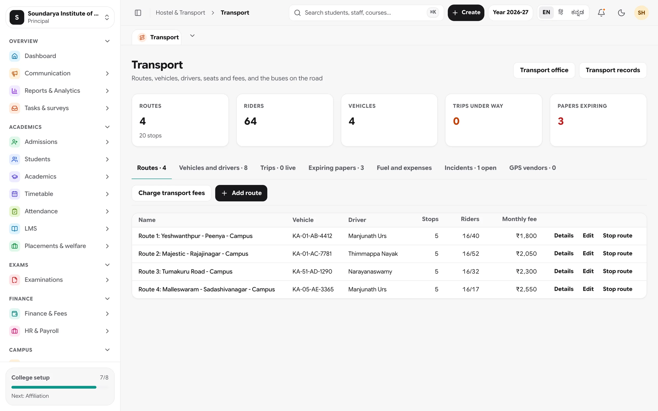Click the Academics graduation cap icon
The width and height of the screenshot is (658, 411).
[15, 176]
